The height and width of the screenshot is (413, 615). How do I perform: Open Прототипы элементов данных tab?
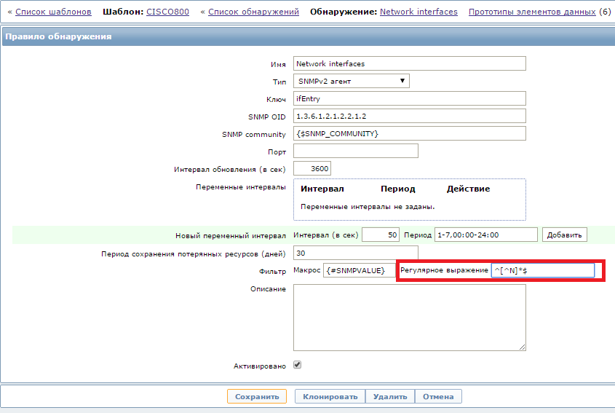point(531,12)
